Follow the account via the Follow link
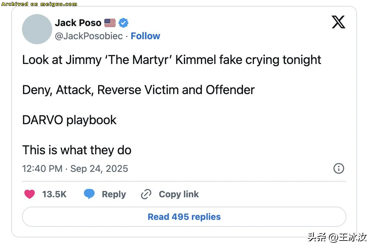The width and height of the screenshot is (374, 249). [x=145, y=36]
